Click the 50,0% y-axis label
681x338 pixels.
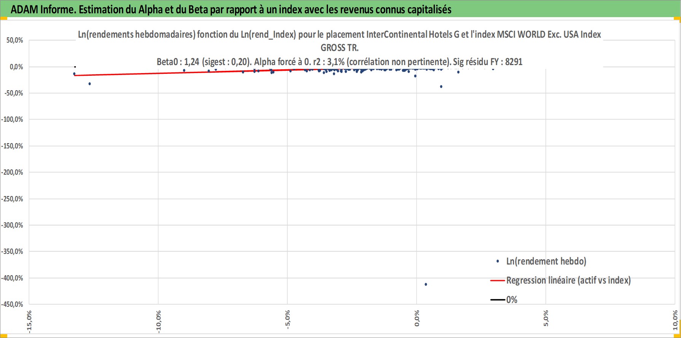[14, 40]
